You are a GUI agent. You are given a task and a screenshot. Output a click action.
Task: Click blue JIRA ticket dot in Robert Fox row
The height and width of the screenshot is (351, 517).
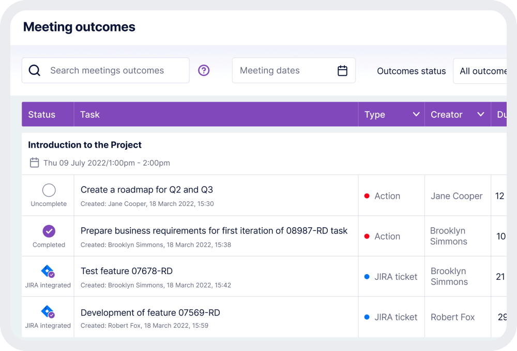(x=367, y=317)
